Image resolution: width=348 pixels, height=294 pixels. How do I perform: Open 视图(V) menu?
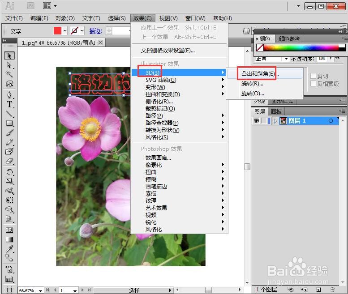pos(168,18)
